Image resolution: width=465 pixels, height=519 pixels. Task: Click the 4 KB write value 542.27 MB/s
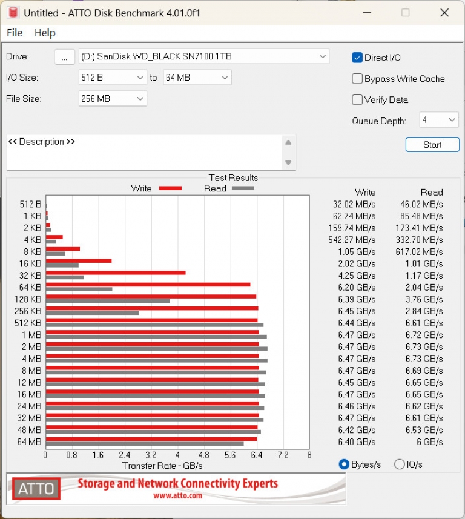click(x=352, y=240)
